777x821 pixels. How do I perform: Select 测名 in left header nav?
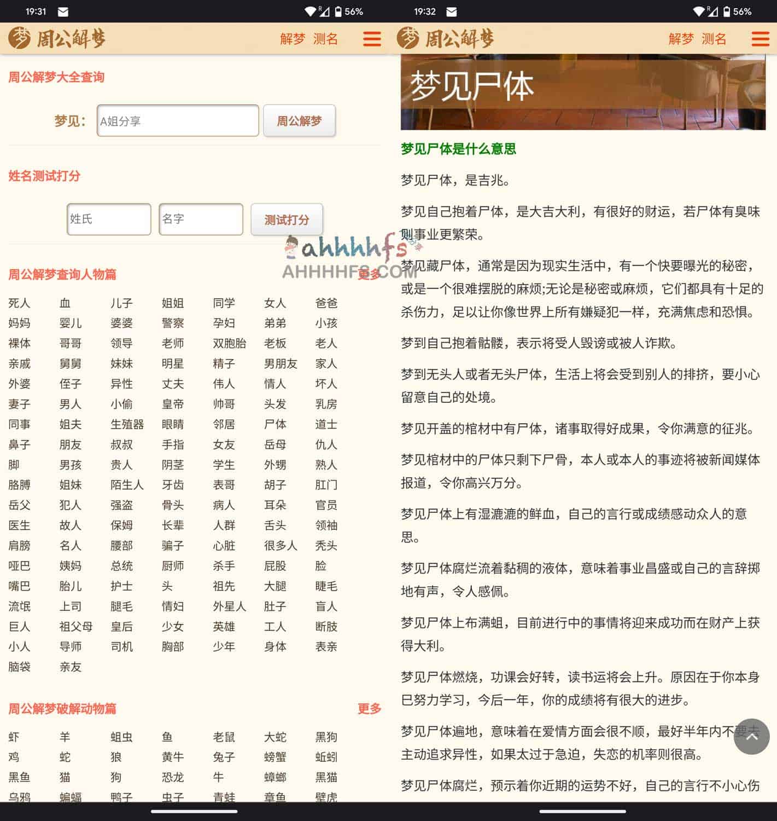[325, 39]
